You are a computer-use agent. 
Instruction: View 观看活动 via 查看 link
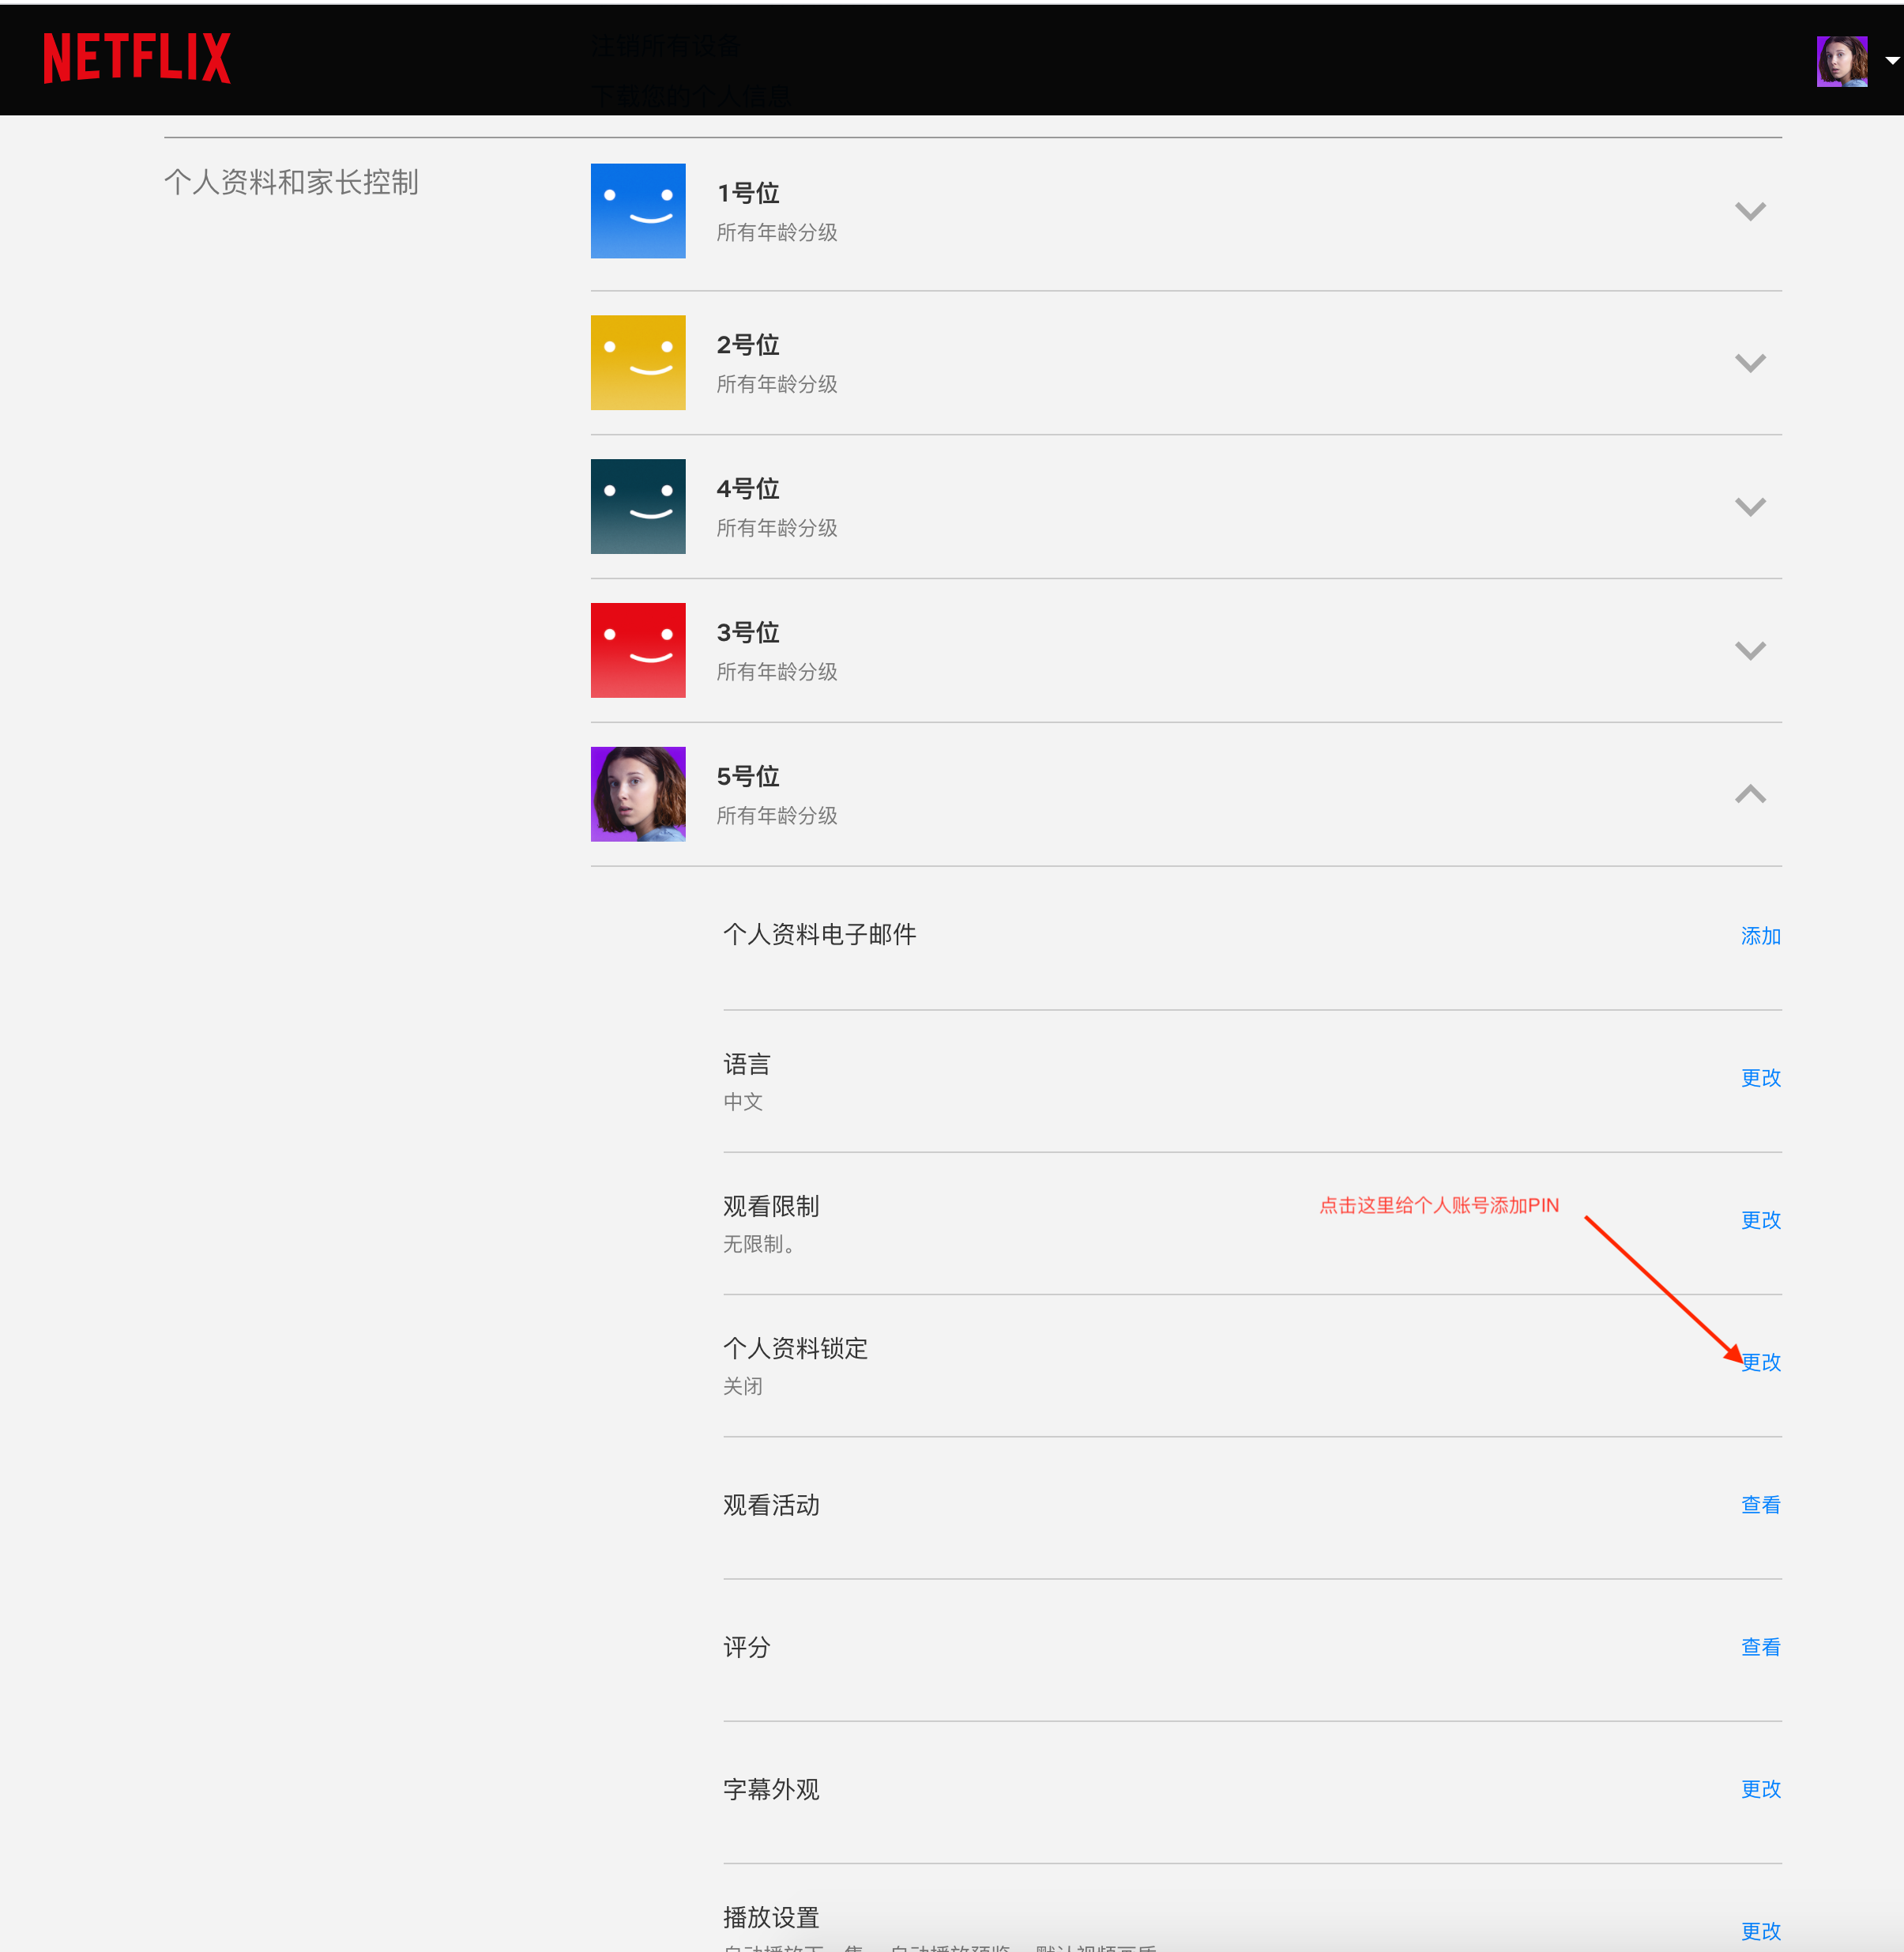tap(1760, 1505)
